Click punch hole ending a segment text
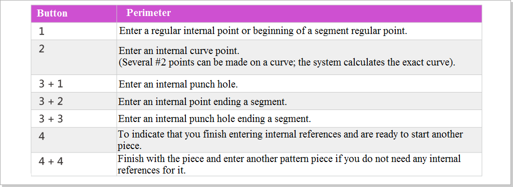This screenshot has height=187, width=513. point(214,119)
